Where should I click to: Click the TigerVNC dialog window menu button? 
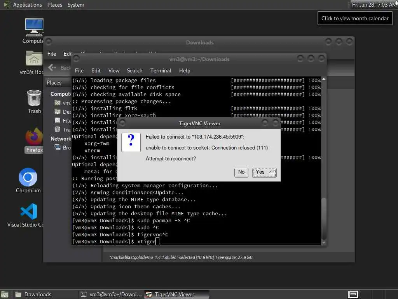[122, 123]
